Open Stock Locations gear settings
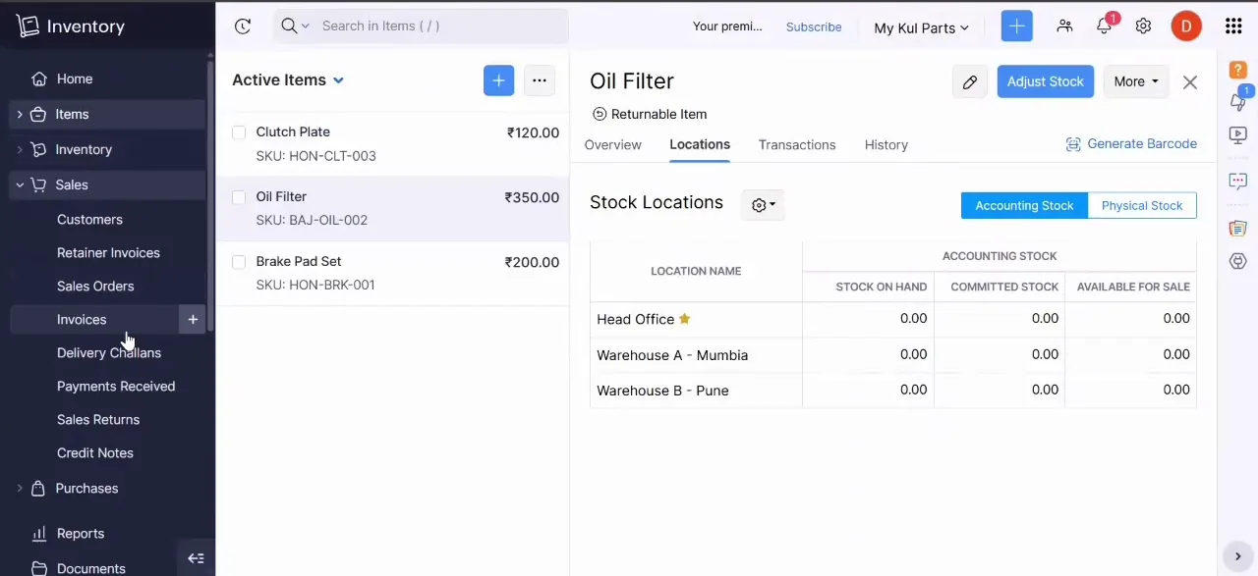Screen dimensions: 1258x576 tap(764, 205)
